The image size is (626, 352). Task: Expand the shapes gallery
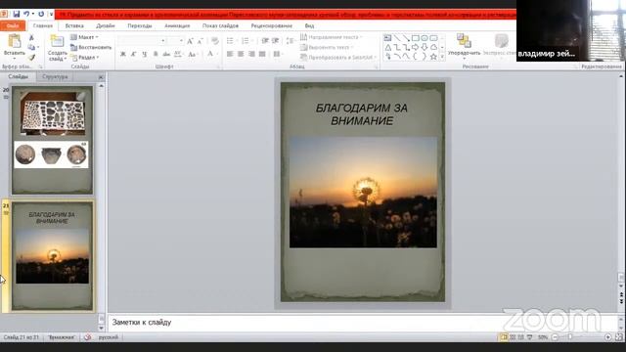click(x=442, y=57)
